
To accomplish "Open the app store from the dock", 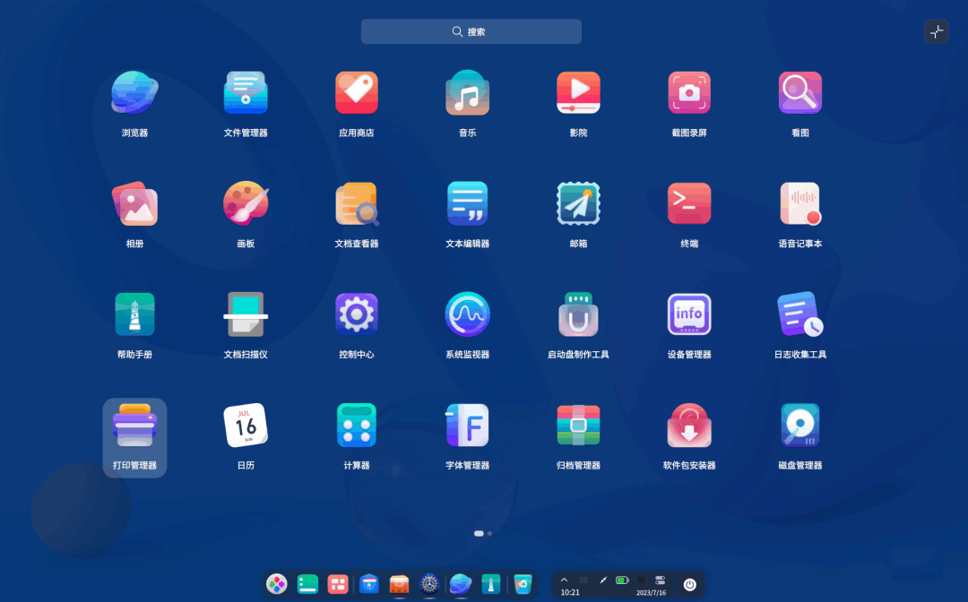I will click(400, 583).
